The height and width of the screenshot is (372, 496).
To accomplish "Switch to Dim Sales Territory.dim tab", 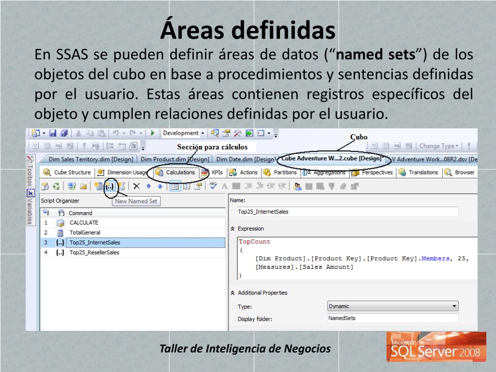I will (x=91, y=159).
